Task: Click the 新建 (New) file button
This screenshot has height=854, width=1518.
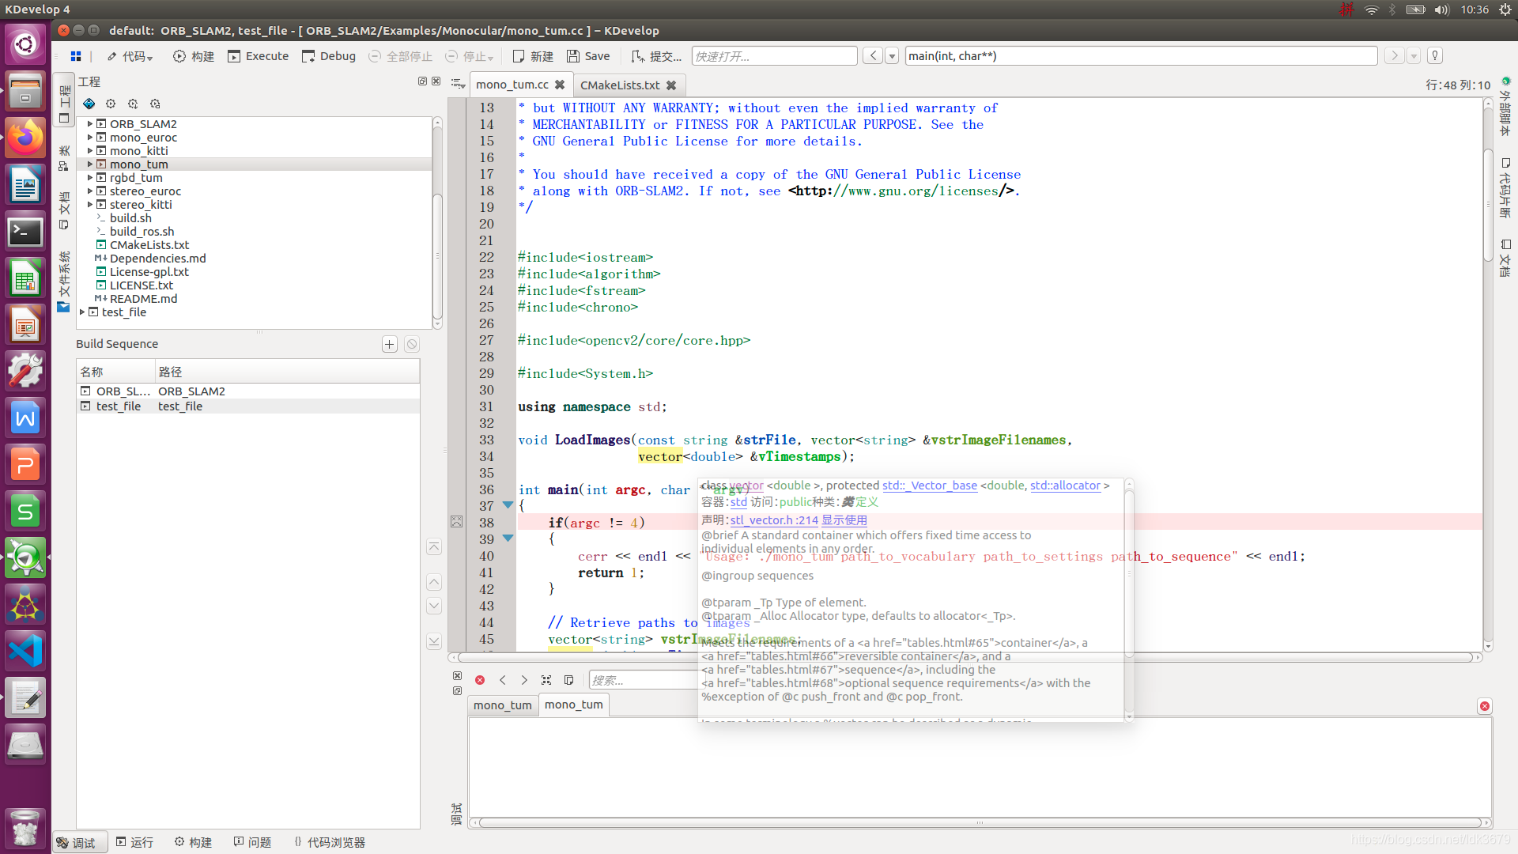Action: pyautogui.click(x=533, y=56)
